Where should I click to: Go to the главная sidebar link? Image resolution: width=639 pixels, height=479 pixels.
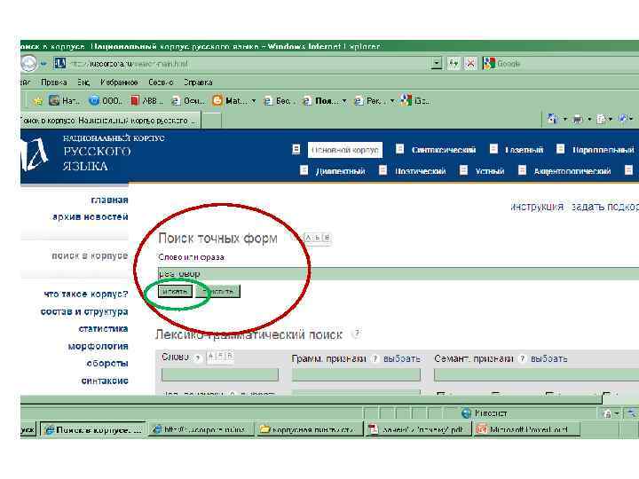click(x=109, y=200)
